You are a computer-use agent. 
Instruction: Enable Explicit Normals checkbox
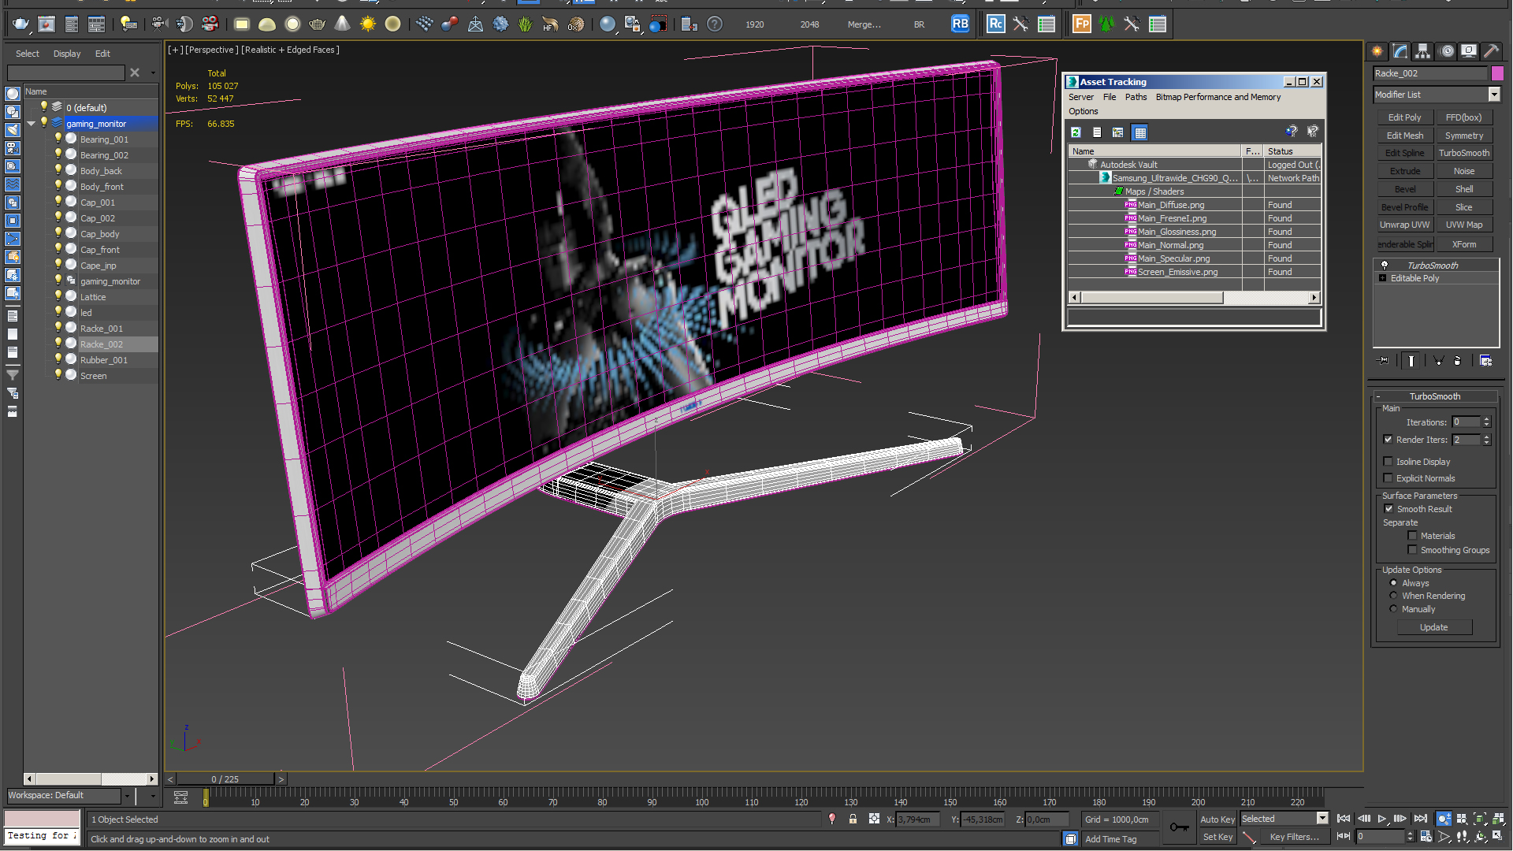tap(1388, 478)
